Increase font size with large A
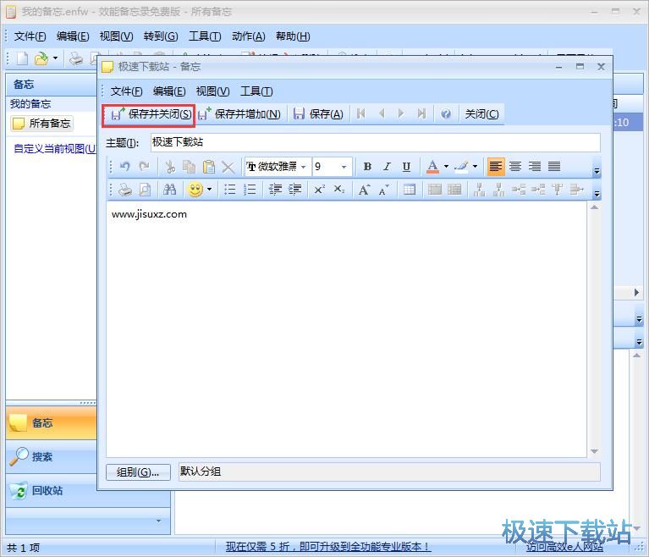Screen dimensions: 649x557 (x=364, y=190)
